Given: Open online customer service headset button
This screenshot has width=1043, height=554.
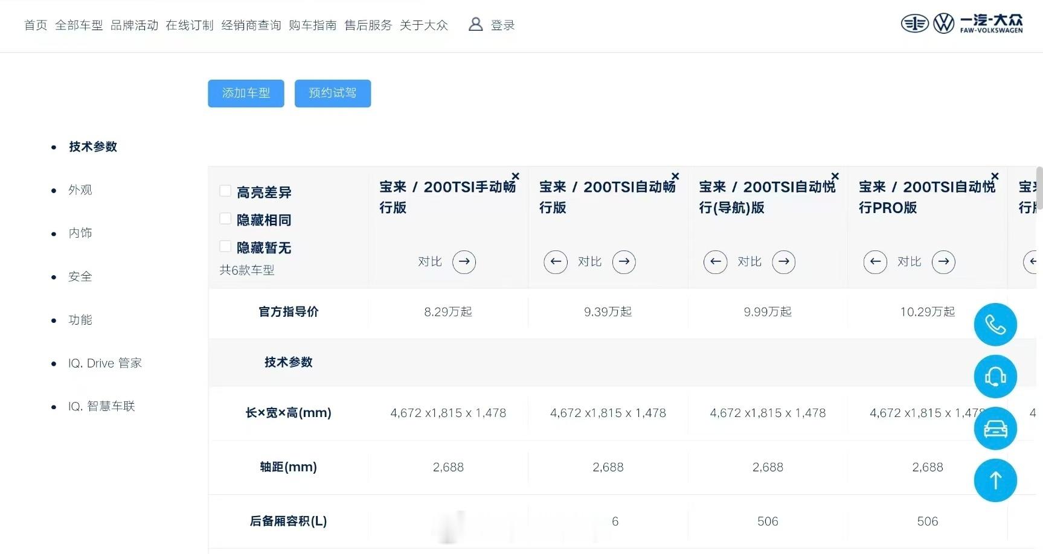Looking at the screenshot, I should (x=995, y=377).
